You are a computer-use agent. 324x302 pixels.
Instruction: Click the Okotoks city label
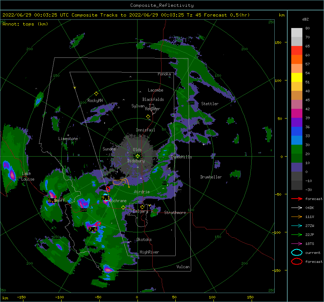144,240
